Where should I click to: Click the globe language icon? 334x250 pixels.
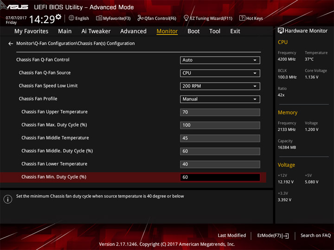click(x=71, y=18)
